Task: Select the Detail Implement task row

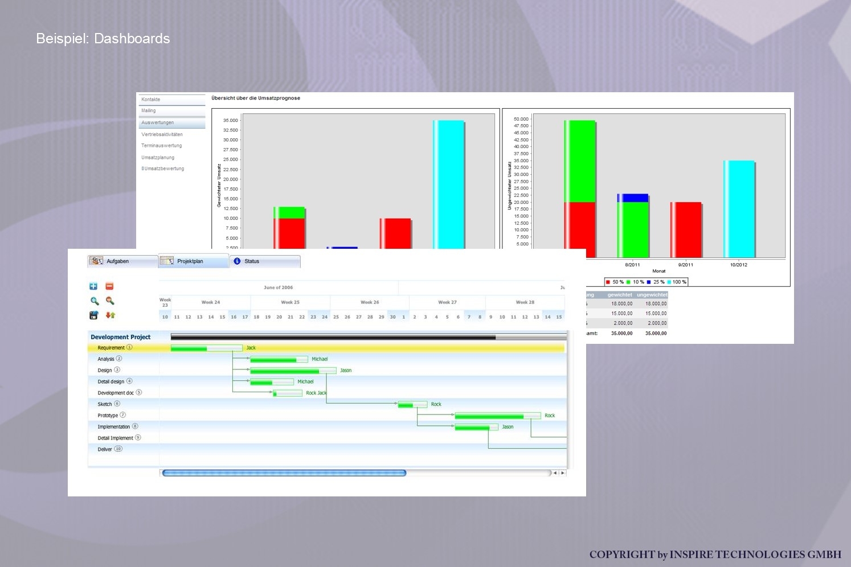Action: [x=328, y=438]
